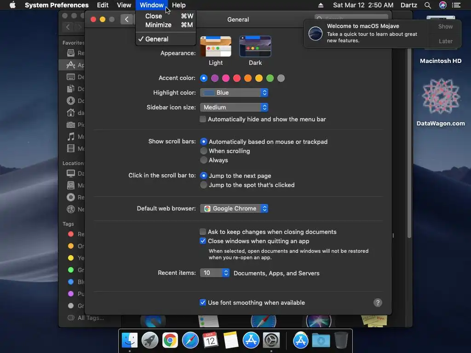Uncheck Close windows when quitting an app

pyautogui.click(x=203, y=241)
